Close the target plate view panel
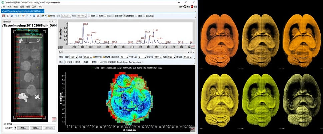Screen dimensions: 323x134 coord(55,22)
